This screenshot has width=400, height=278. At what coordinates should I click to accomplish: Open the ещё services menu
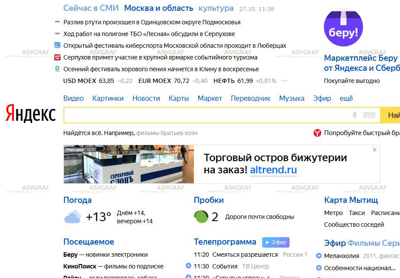pos(346,98)
